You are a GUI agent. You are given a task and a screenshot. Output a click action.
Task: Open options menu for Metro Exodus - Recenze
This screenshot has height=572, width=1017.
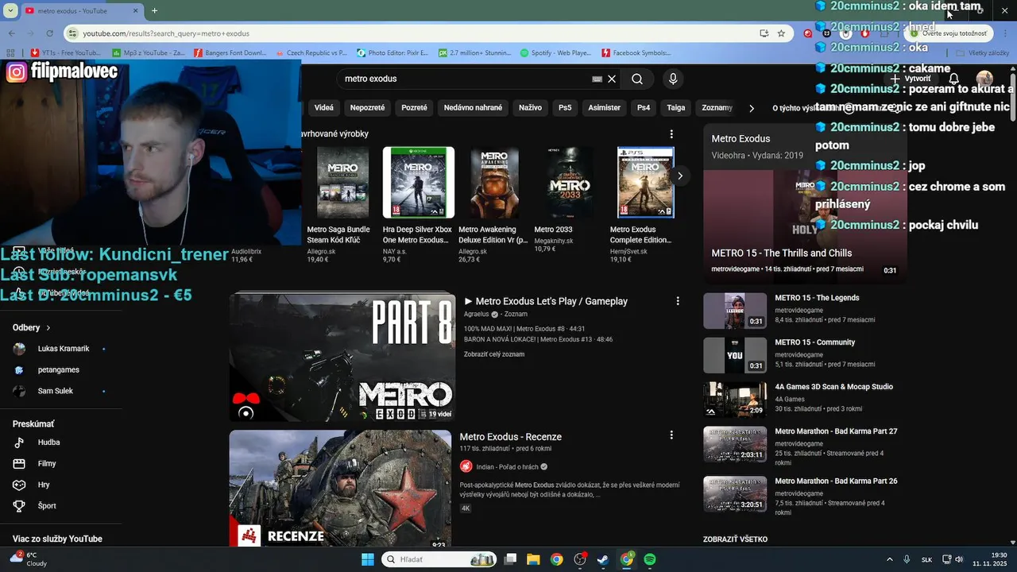point(671,435)
